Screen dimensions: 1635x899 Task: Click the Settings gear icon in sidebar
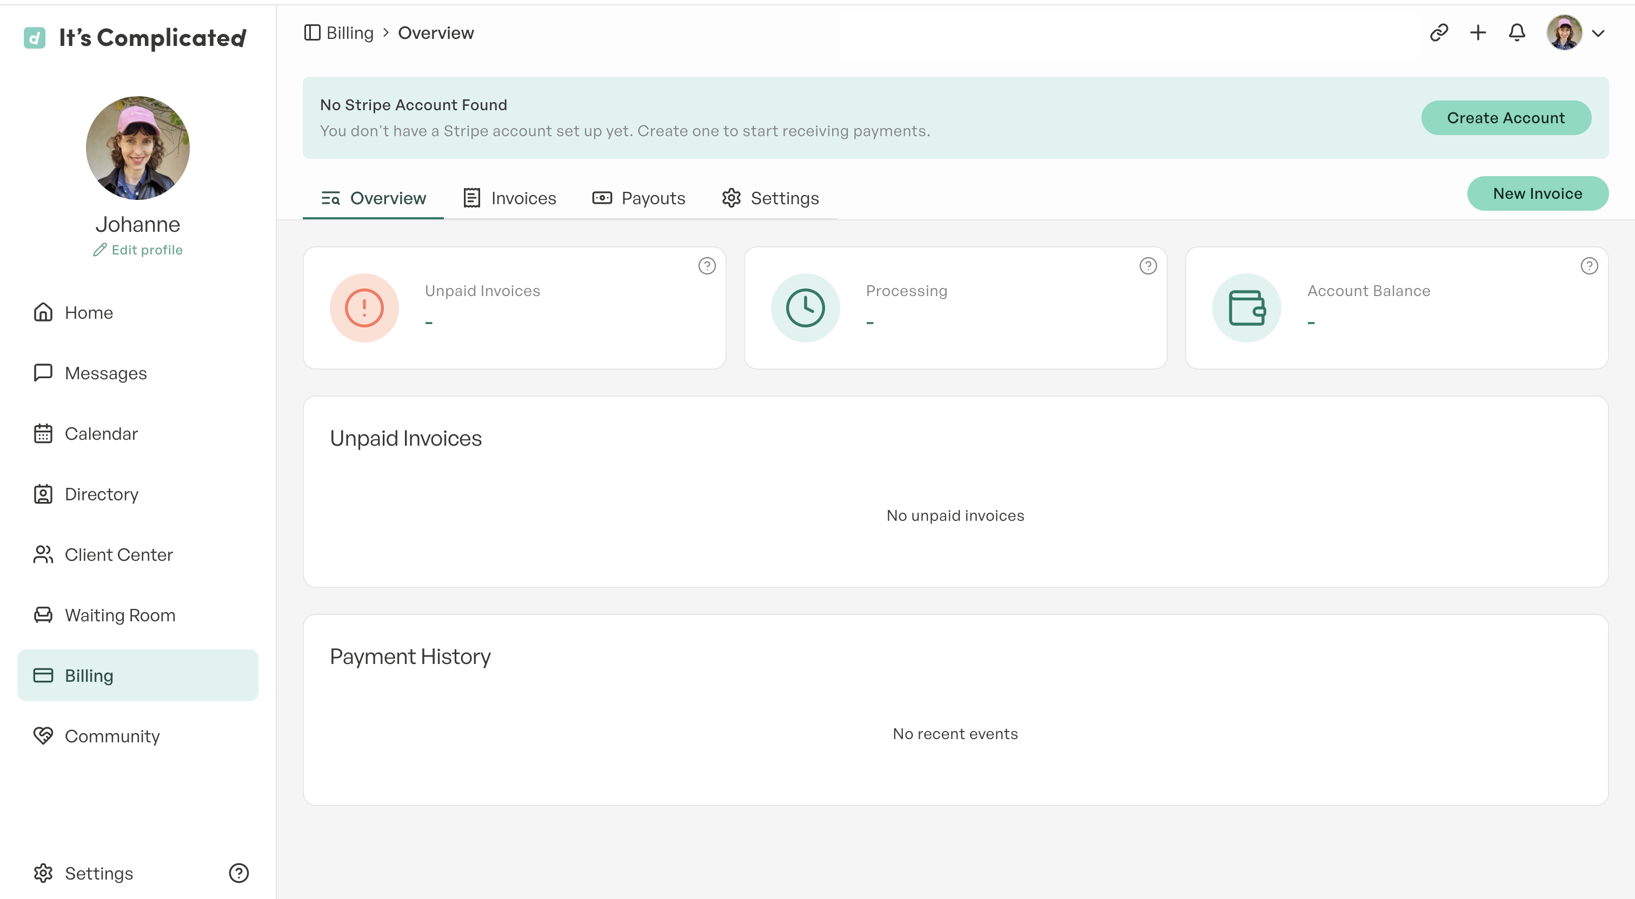coord(43,873)
